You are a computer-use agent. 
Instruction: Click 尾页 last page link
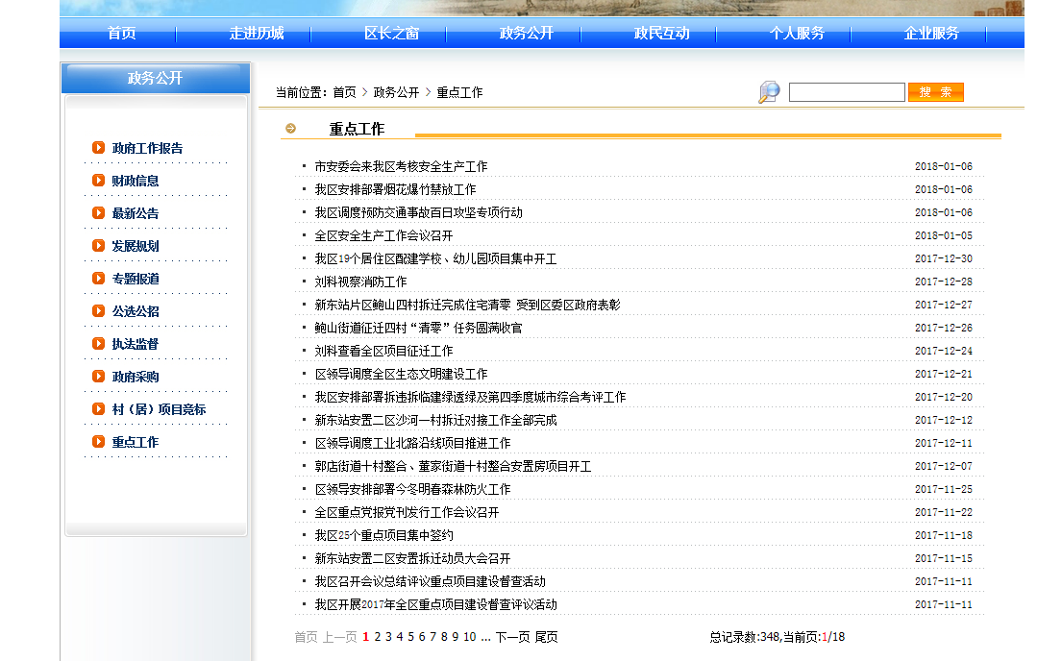coord(546,637)
